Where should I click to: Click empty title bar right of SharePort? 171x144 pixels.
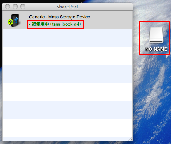[x=105, y=7]
